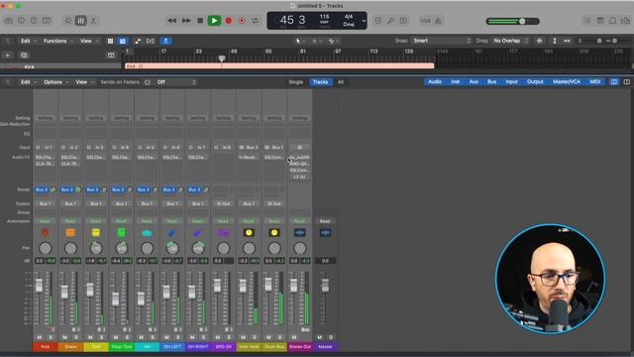
Task: Toggle Show Automation button in Tracks toolbar
Action: click(138, 41)
